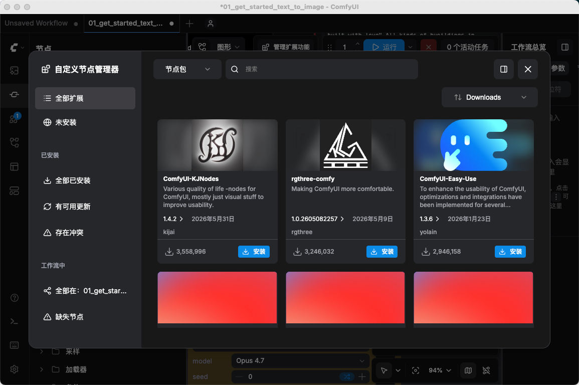Select the canvas pointer tool
Screen dimensions: 579x385
coord(384,370)
